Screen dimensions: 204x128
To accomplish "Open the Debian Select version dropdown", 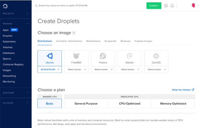I will [130, 69].
